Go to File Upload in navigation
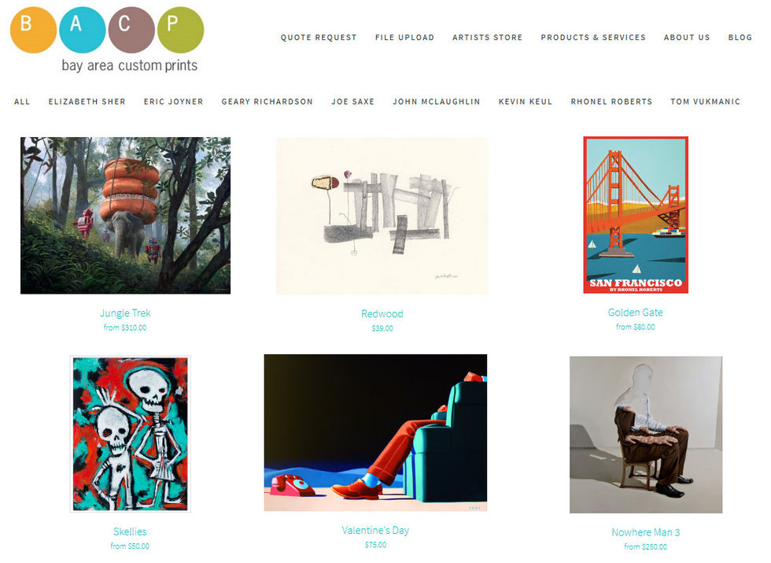The width and height of the screenshot is (771, 563). [404, 38]
